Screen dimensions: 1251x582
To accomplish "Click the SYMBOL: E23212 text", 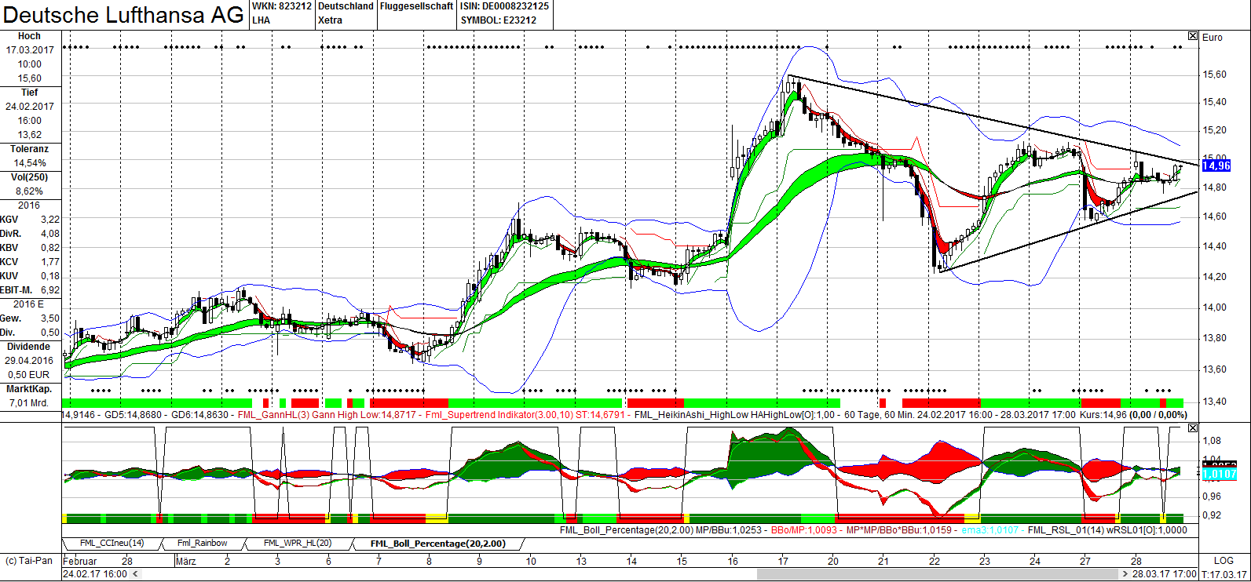I will [499, 20].
